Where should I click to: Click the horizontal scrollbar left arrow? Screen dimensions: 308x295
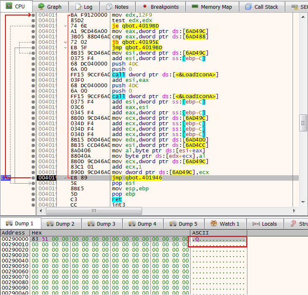click(41, 211)
